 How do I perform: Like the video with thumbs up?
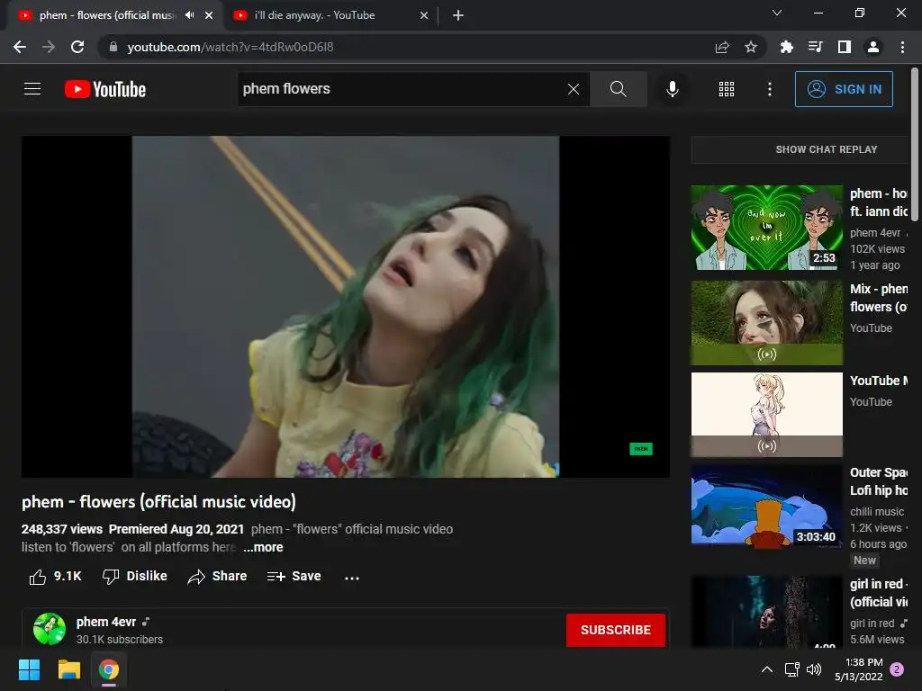55,577
